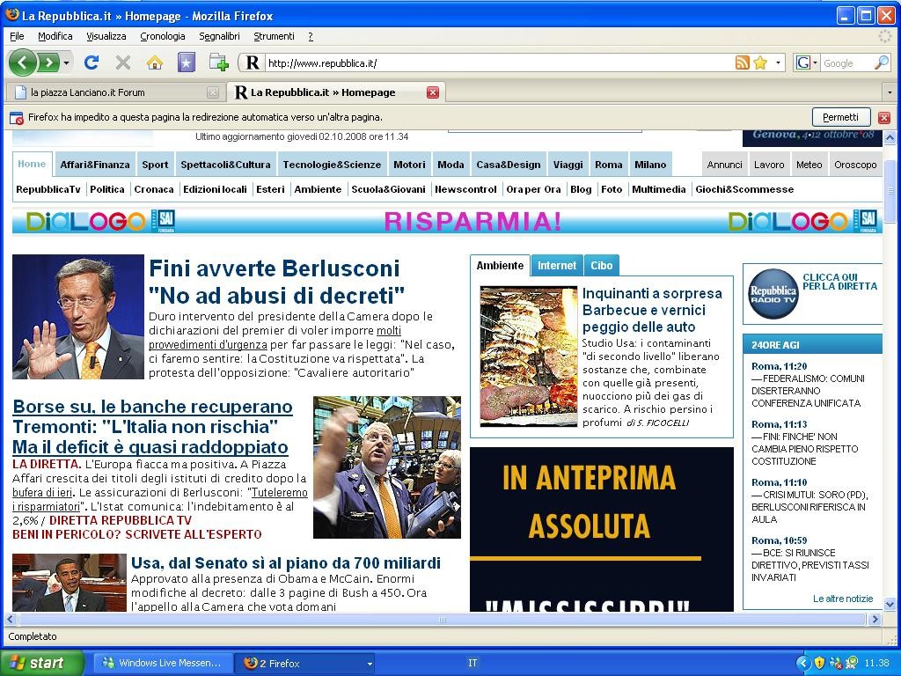Open the list all tabs dropdown

(x=890, y=92)
